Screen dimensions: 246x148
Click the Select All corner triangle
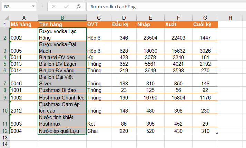7,18
